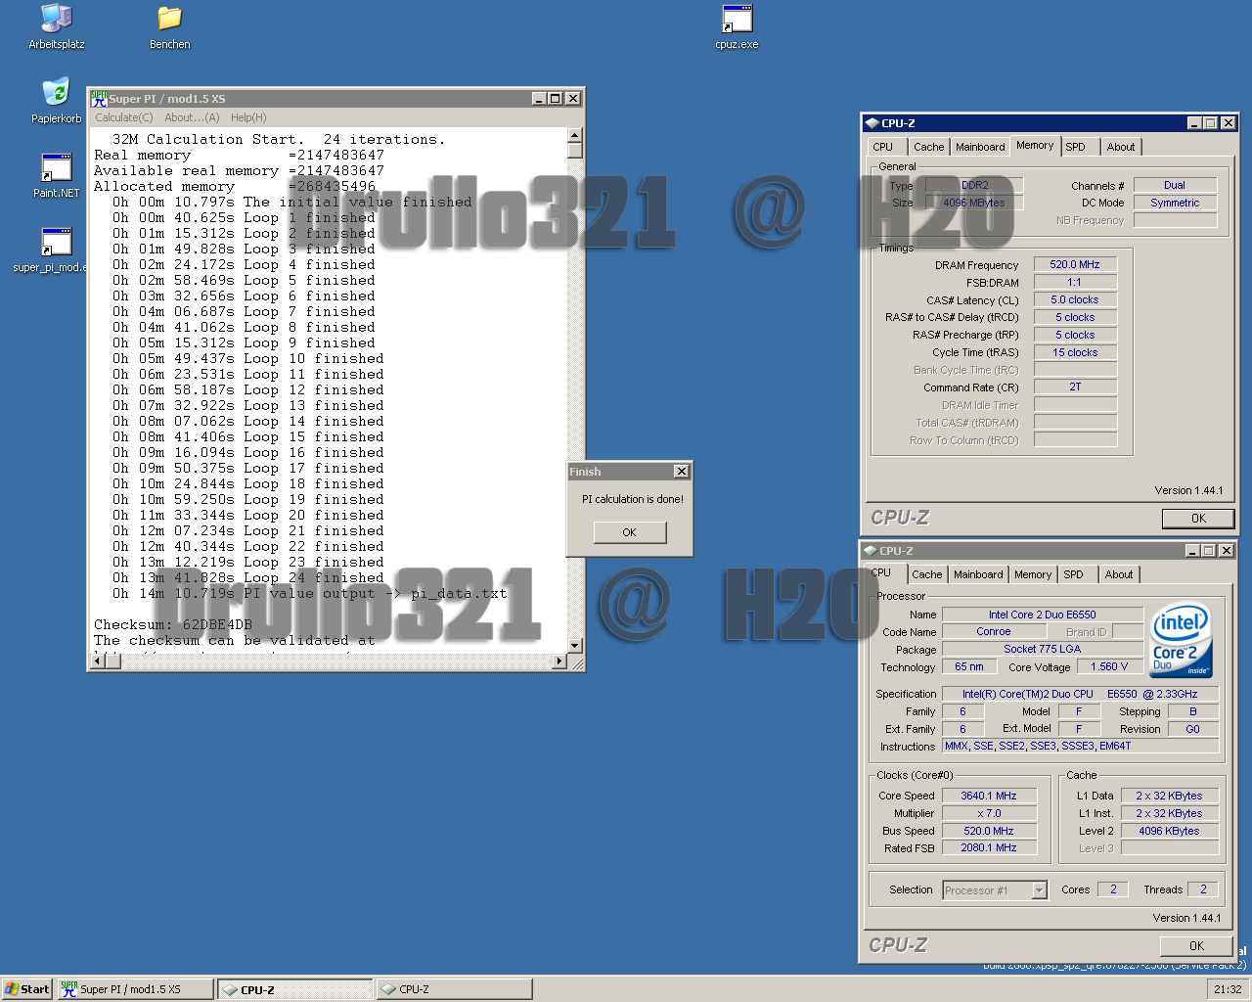Click the Intel Core 2 Duo logo
The image size is (1252, 1002).
point(1182,640)
